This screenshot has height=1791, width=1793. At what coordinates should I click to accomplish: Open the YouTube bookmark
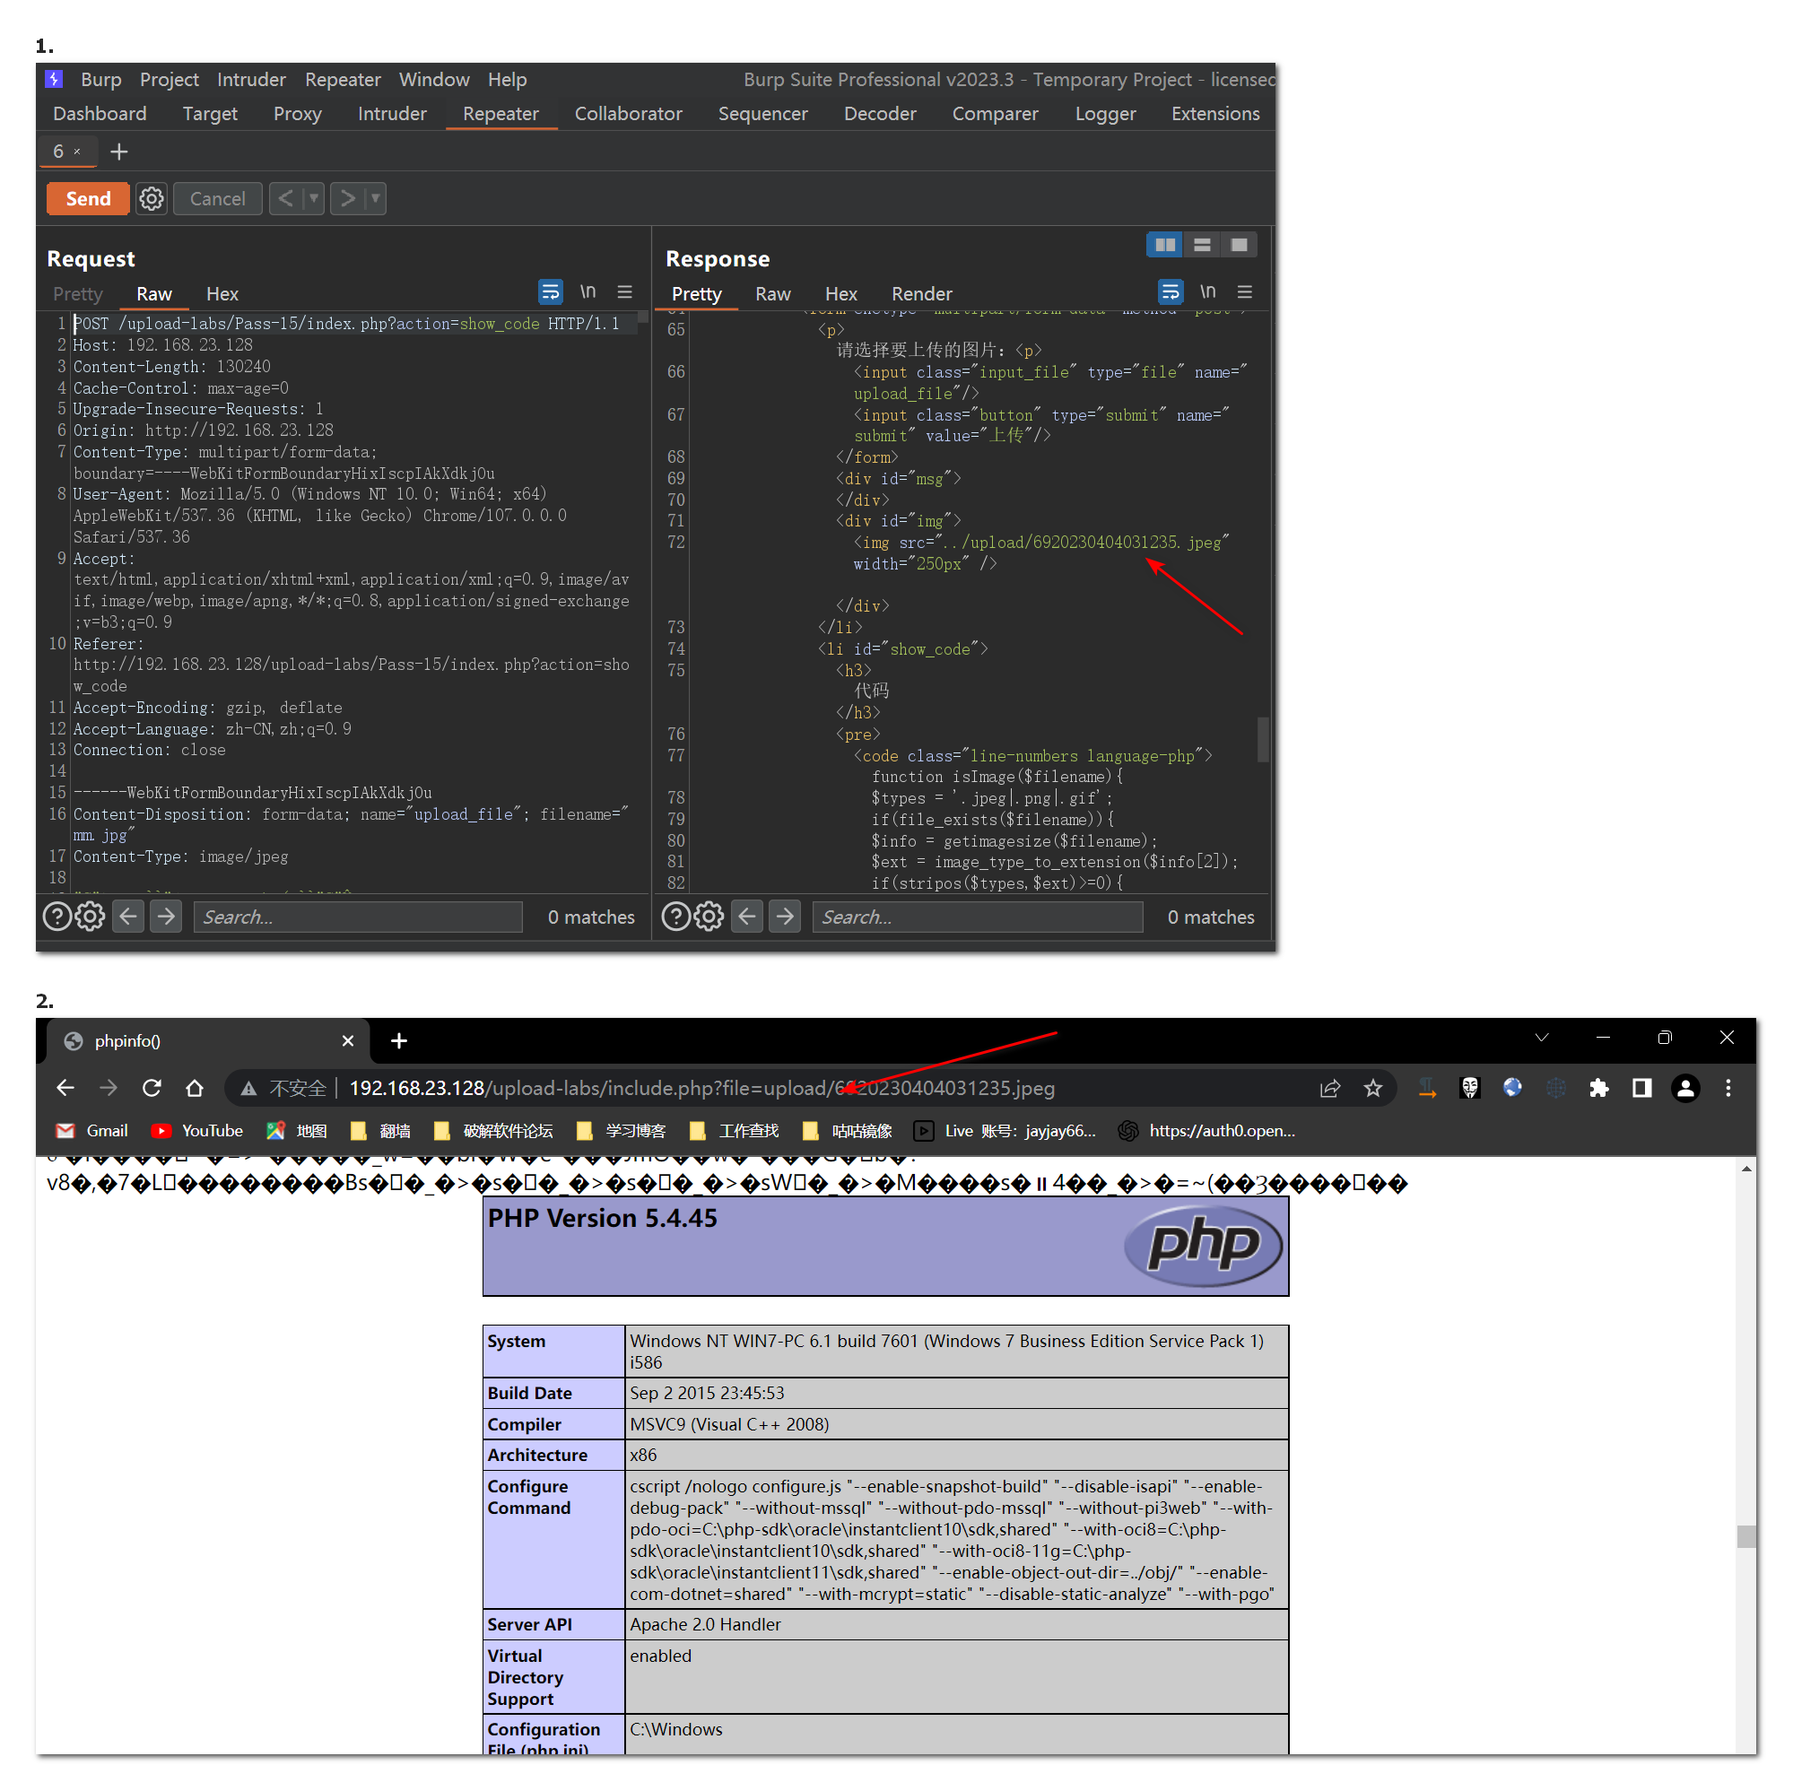[198, 1130]
